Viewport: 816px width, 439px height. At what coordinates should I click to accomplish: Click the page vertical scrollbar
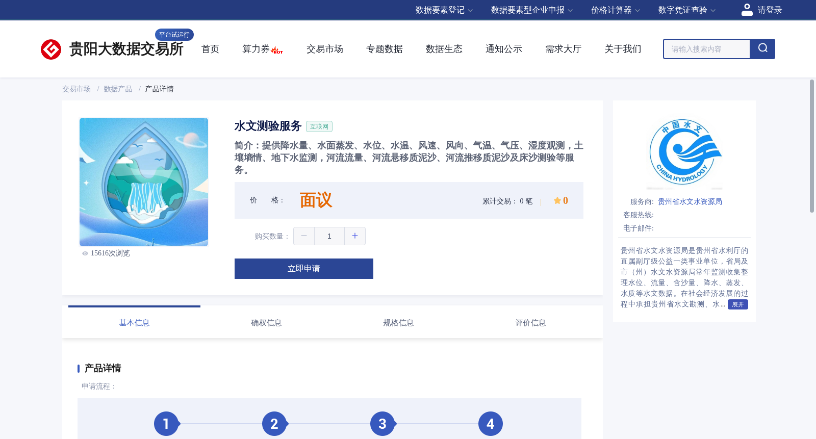[812, 146]
